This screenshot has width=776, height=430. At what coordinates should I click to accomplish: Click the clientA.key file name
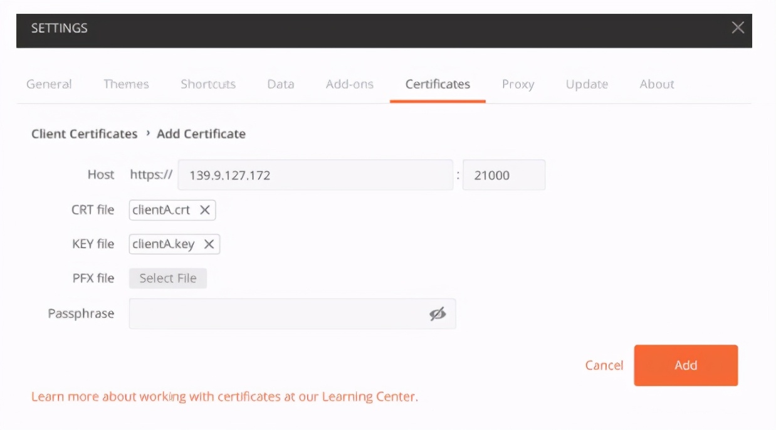(x=164, y=244)
